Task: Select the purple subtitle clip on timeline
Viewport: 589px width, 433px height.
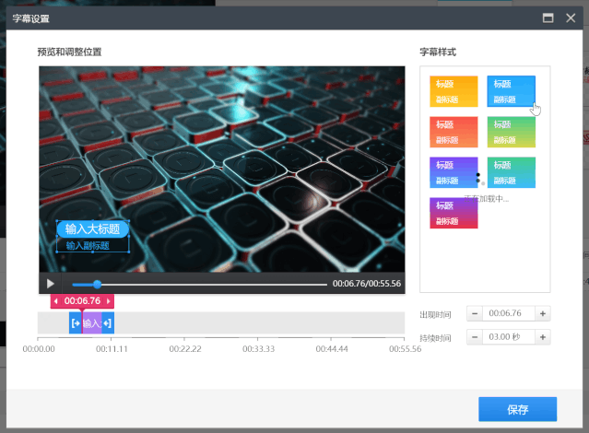Action: click(91, 323)
